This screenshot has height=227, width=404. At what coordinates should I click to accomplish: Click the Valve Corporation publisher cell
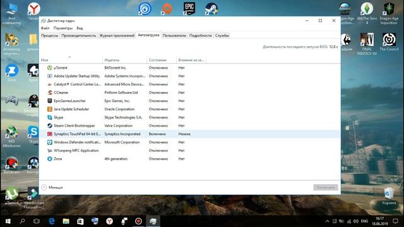coord(118,125)
